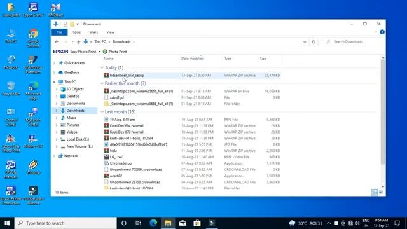Screen dimensions: 407x229
Task: Sort by the Name column header
Action: pos(108,59)
